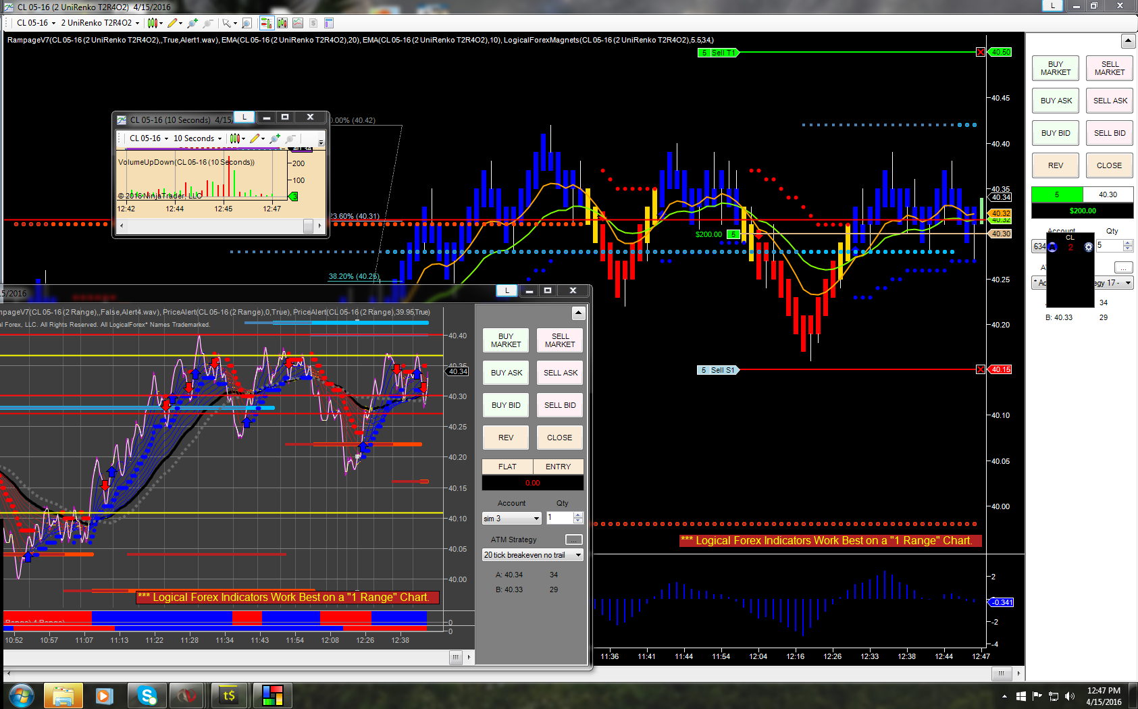
Task: Open Skype from taskbar
Action: coord(147,695)
